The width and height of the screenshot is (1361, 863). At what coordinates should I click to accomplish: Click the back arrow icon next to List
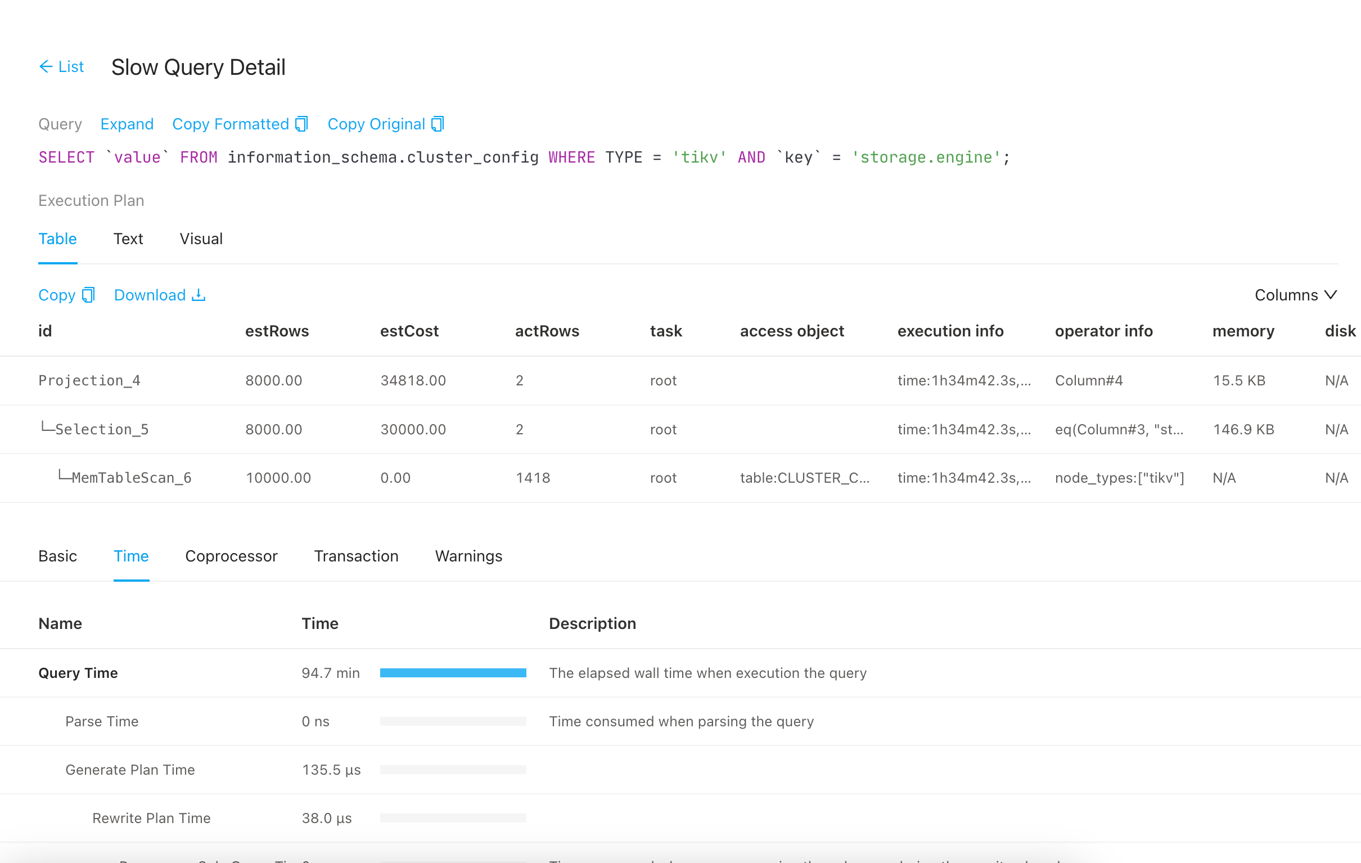coord(46,67)
